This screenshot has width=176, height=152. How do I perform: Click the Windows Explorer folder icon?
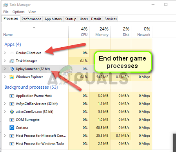click(x=12, y=77)
